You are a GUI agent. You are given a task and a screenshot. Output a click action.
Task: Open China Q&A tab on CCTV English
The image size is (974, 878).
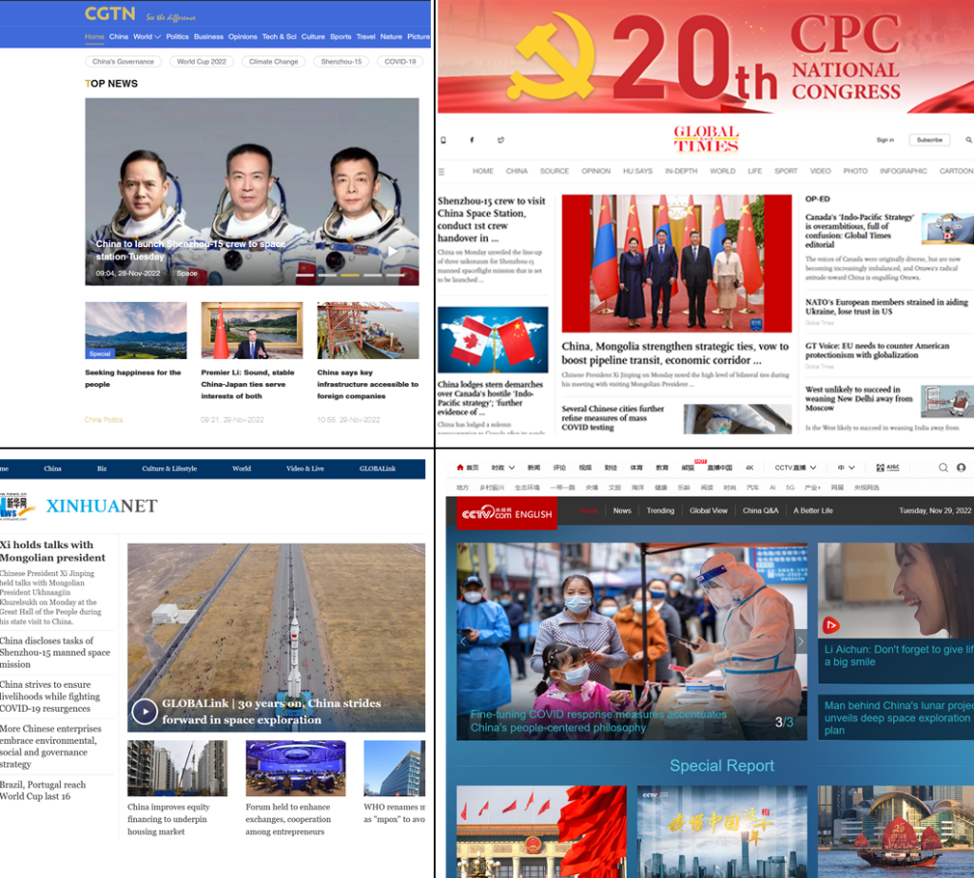click(x=760, y=510)
